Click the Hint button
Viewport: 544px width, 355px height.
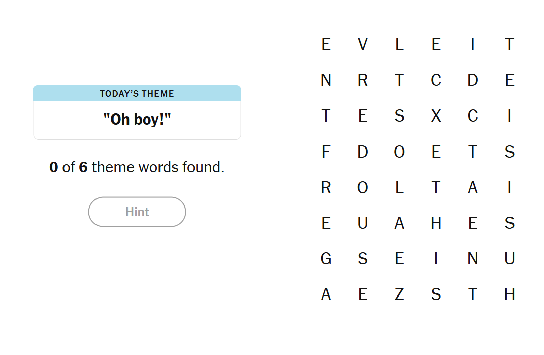click(x=137, y=212)
